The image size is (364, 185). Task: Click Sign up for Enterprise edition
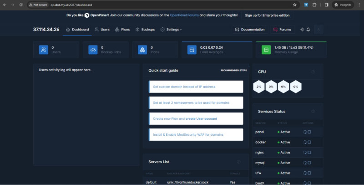(267, 15)
